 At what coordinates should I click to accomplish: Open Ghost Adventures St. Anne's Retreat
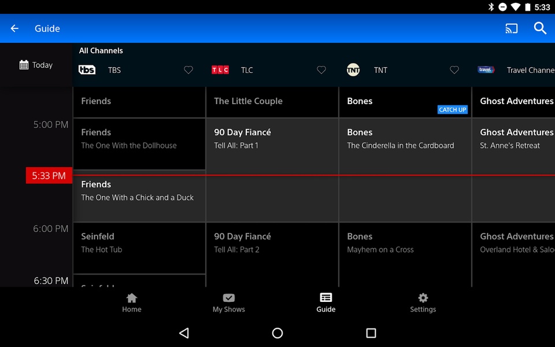click(514, 170)
